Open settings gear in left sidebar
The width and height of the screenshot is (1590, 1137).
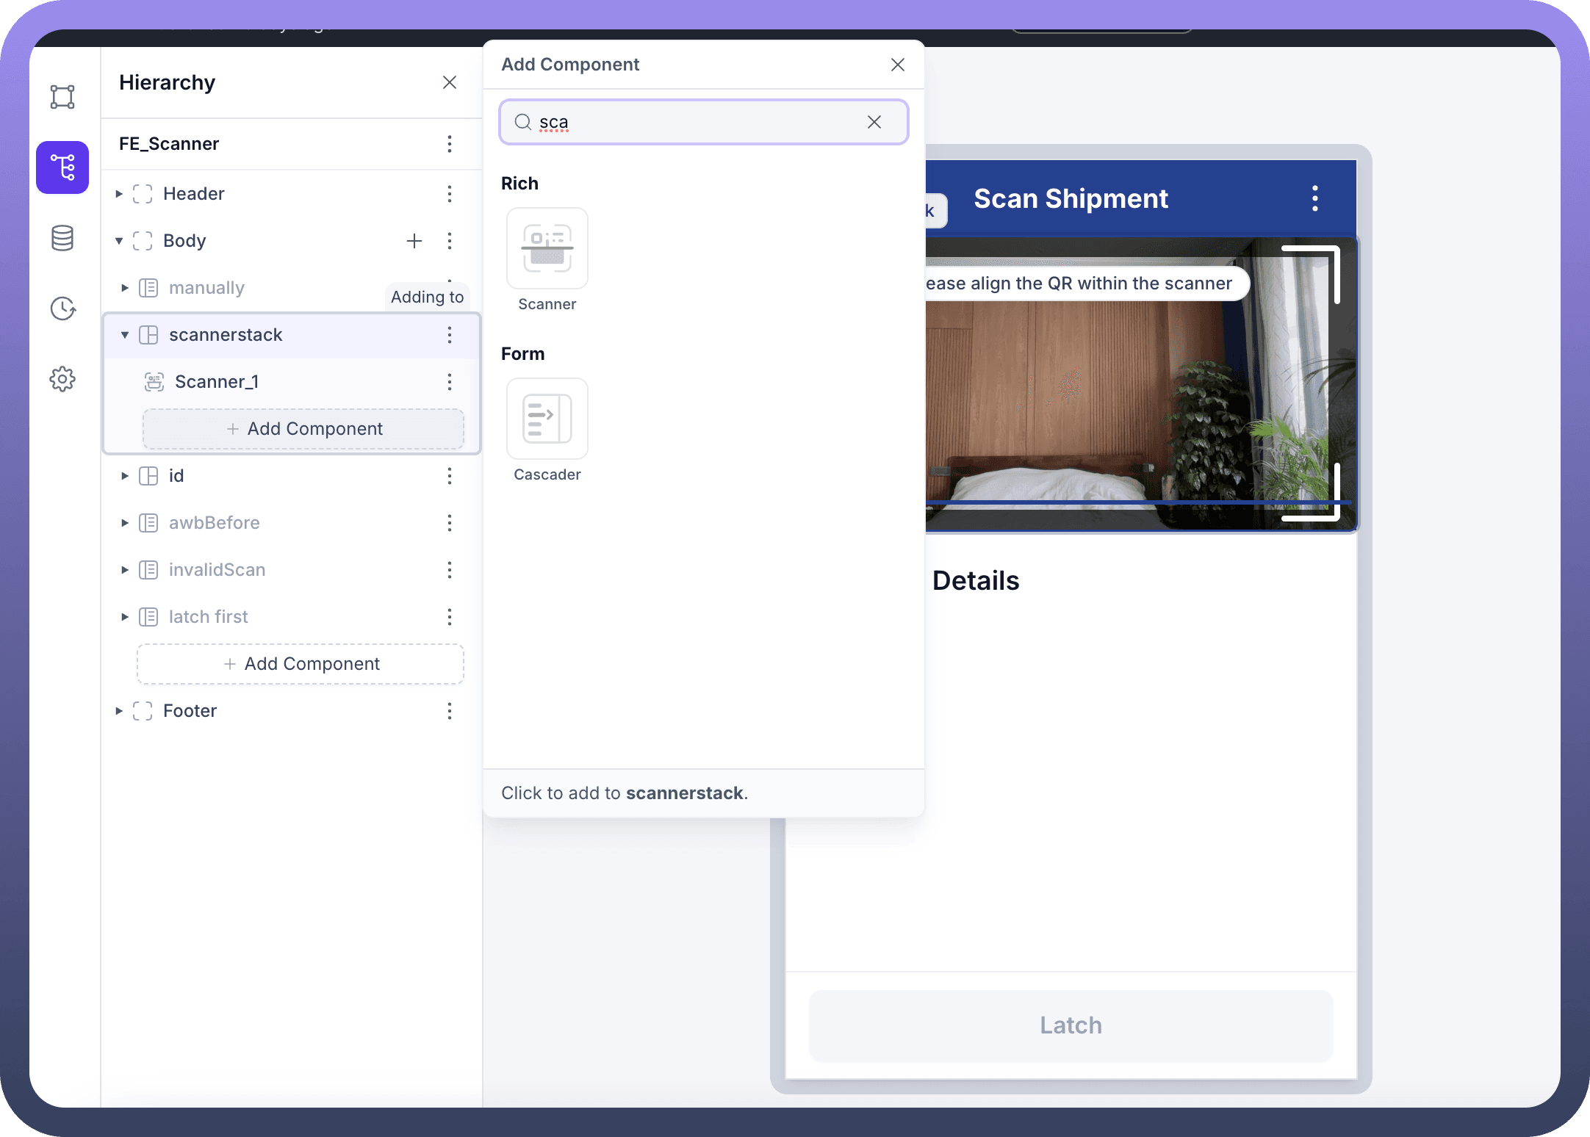[62, 379]
